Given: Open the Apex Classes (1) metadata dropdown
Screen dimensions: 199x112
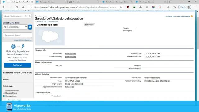Looking at the screenshot, I should pyautogui.click(x=15, y=27).
